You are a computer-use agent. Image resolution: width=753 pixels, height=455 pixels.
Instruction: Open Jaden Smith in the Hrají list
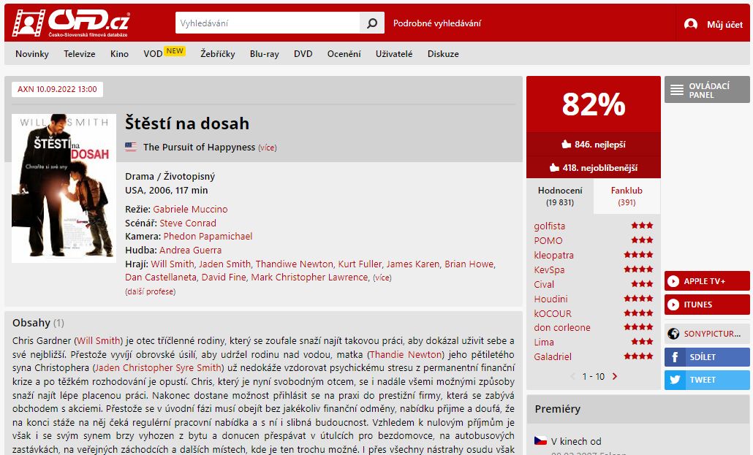tap(224, 264)
